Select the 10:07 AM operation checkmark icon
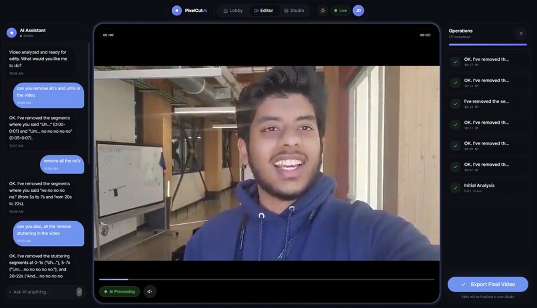 [455, 167]
